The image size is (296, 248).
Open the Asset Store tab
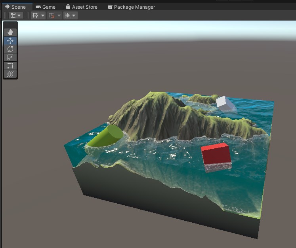point(82,7)
